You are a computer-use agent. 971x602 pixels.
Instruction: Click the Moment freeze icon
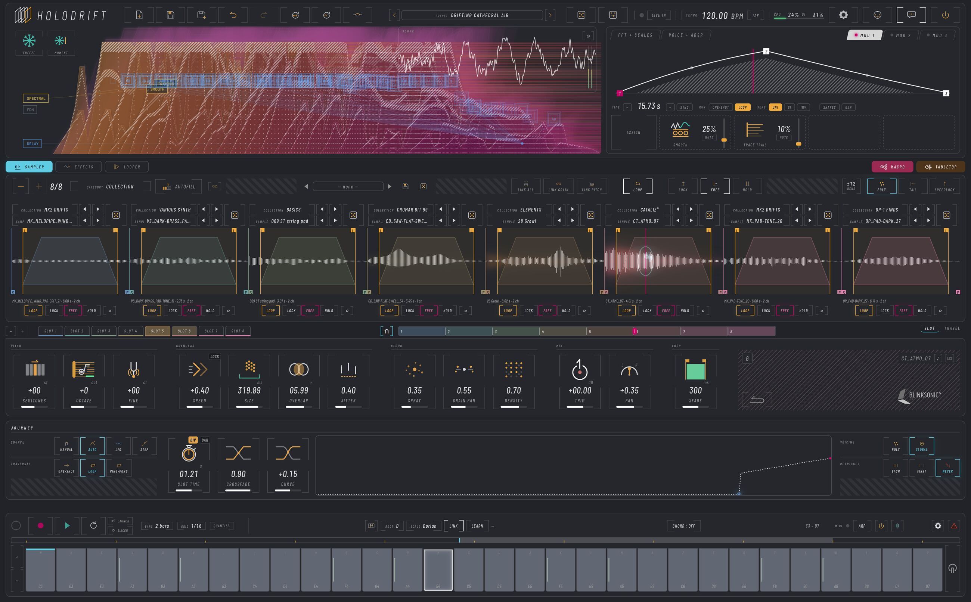[x=61, y=40]
